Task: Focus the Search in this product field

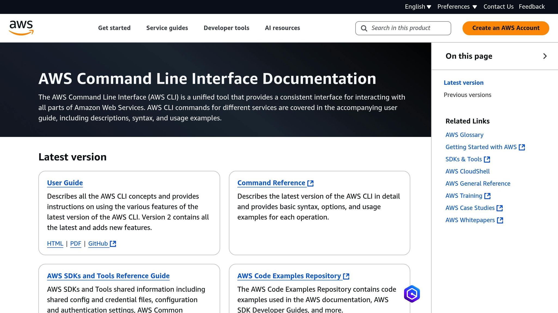Action: 403,28
